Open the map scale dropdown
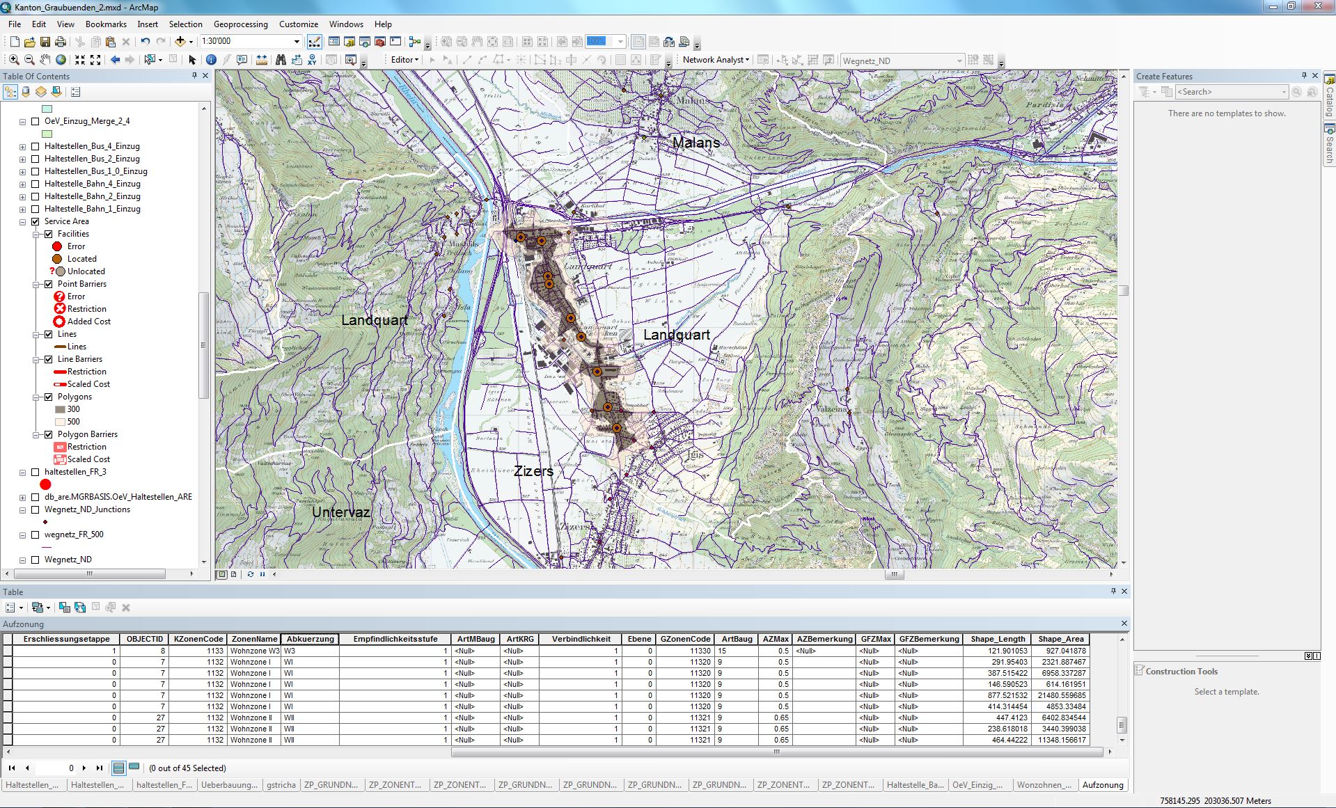Image resolution: width=1336 pixels, height=808 pixels. point(297,42)
